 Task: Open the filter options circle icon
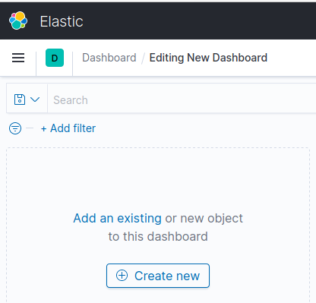[15, 128]
